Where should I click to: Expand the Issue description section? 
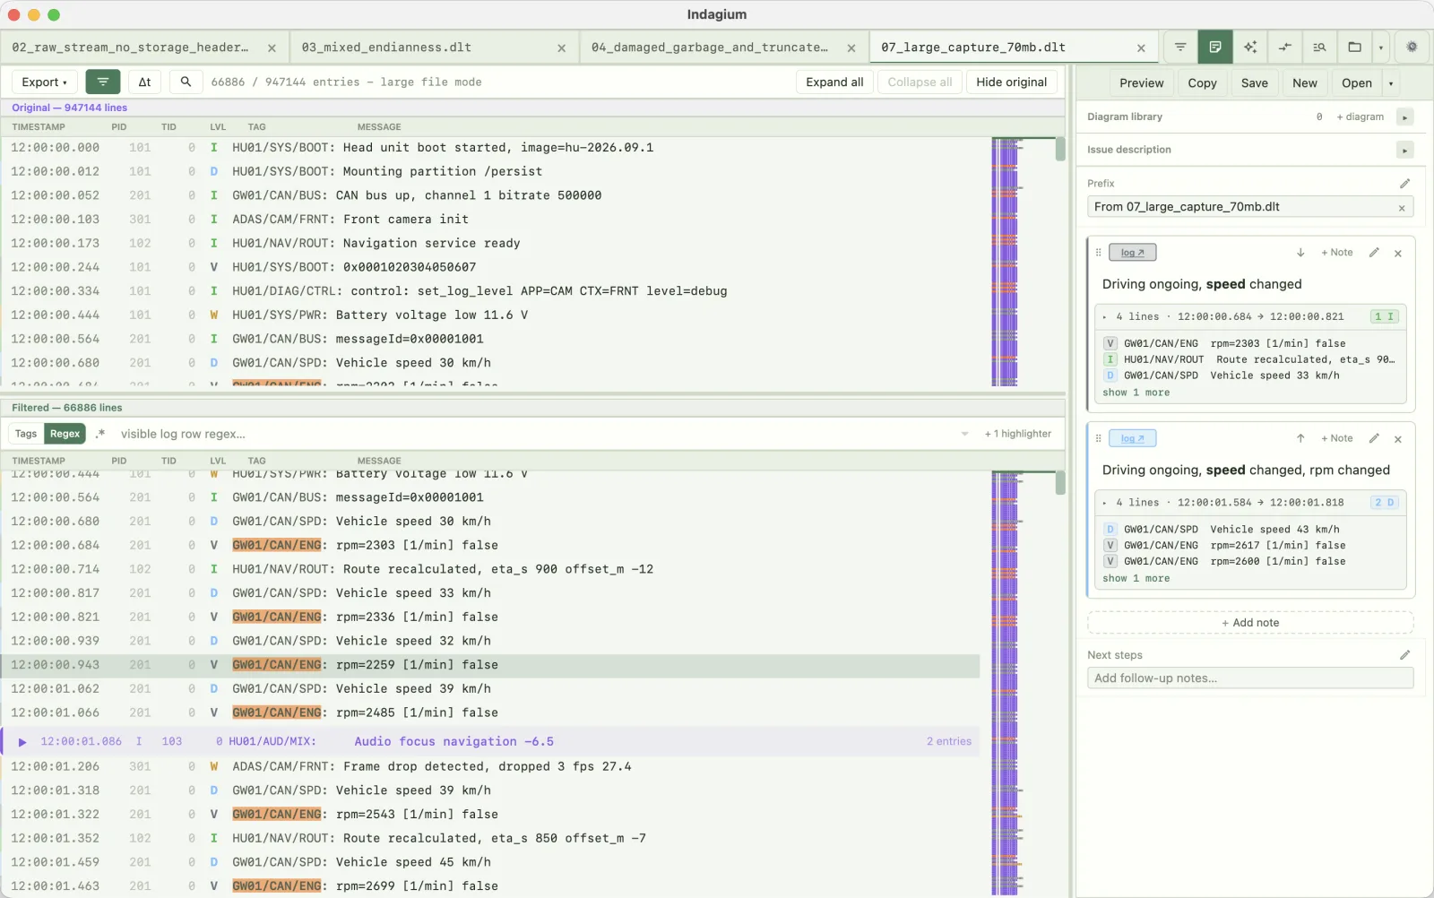click(x=1404, y=151)
